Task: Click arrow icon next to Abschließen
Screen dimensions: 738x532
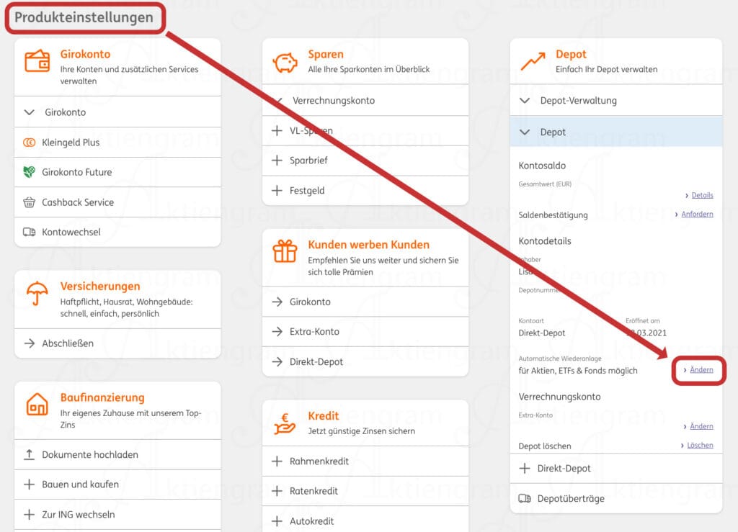Action: pyautogui.click(x=29, y=343)
